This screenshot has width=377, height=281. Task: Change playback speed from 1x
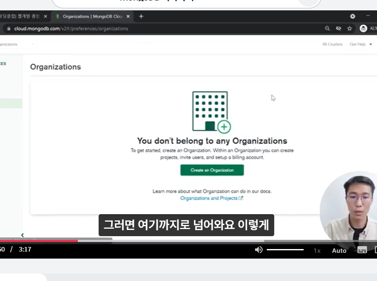[317, 251]
